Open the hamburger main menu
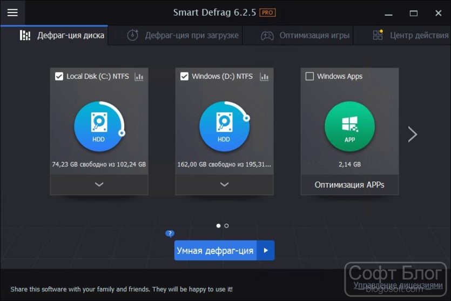The image size is (451, 301). coord(12,12)
